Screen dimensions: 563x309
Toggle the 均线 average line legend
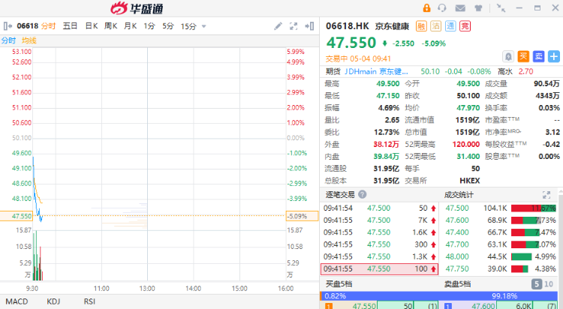click(29, 40)
